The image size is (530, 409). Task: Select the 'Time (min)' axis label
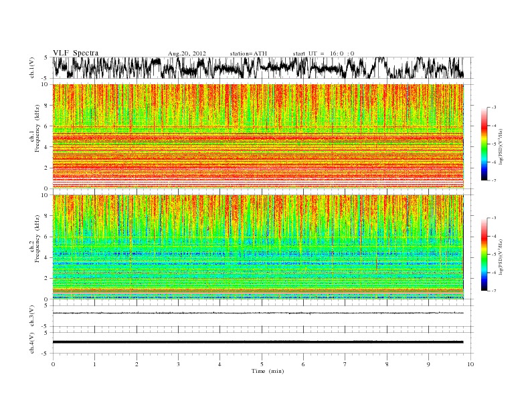268,371
